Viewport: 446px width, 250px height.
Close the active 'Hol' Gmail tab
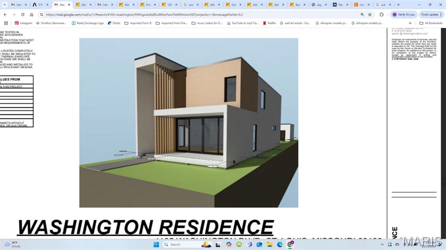coord(69,4)
